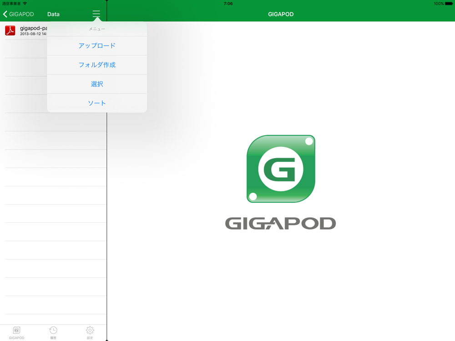Open the hamburger menu icon
Viewport: 455px width, 341px height.
point(96,14)
